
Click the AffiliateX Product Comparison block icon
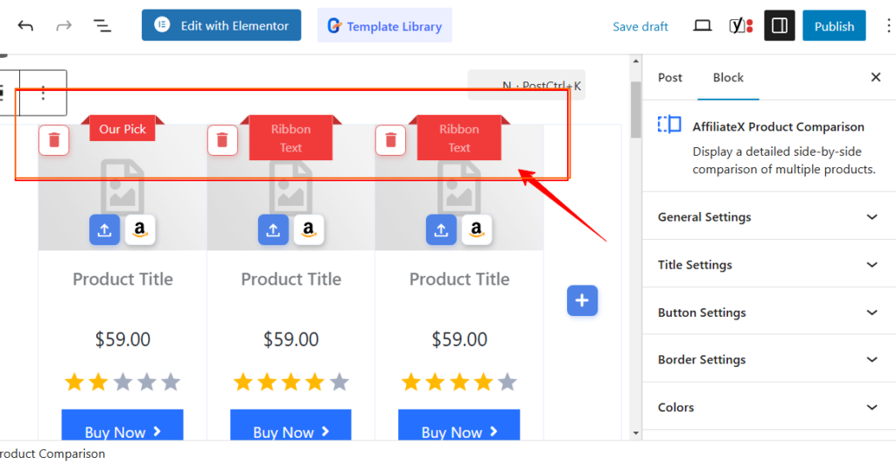669,124
